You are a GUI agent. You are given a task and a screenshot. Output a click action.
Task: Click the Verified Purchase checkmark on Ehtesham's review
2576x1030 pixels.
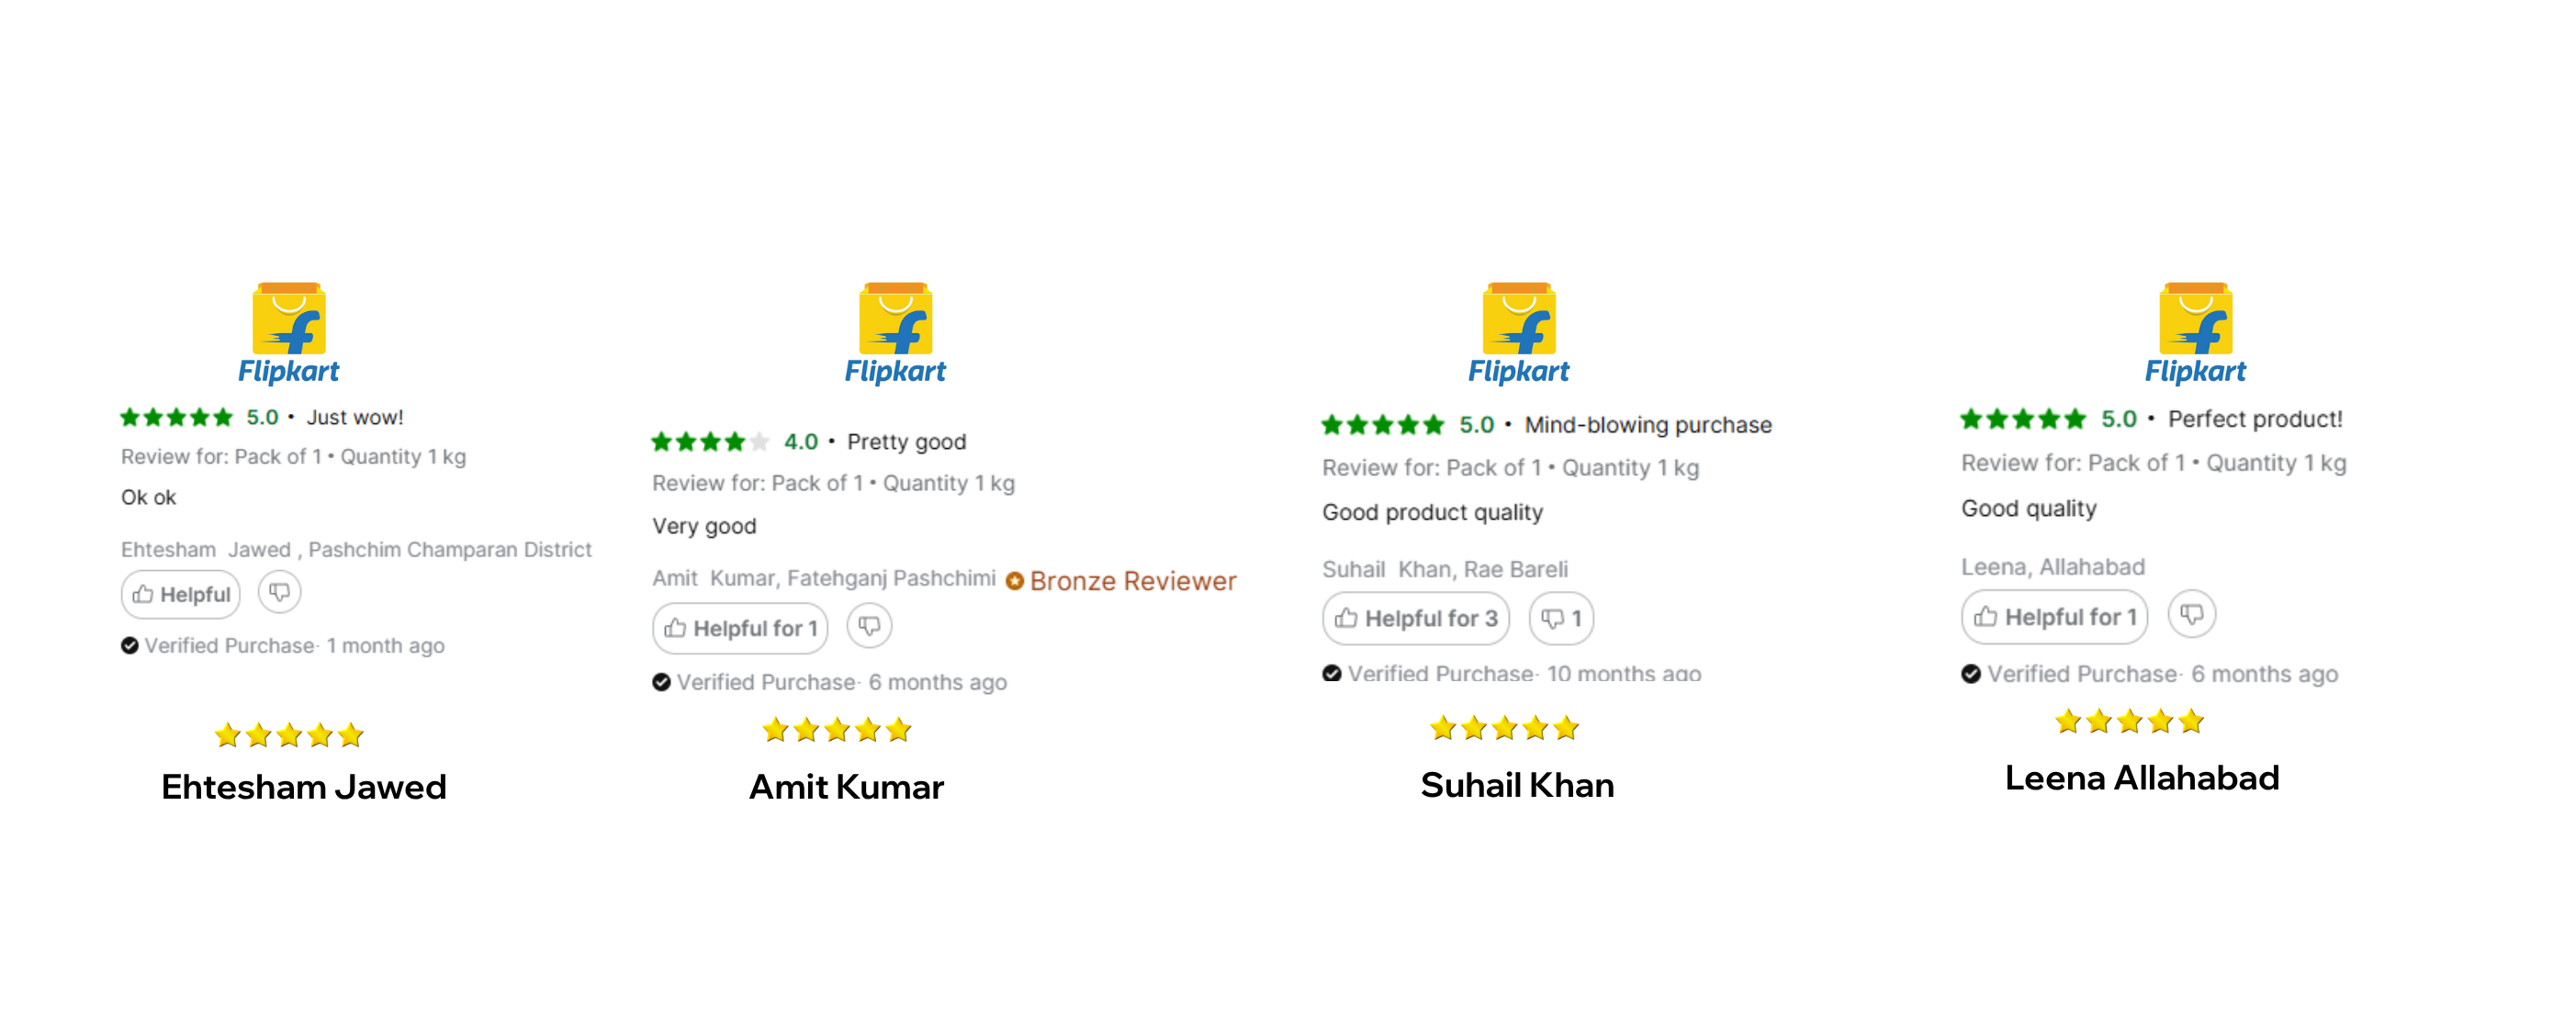(x=130, y=645)
